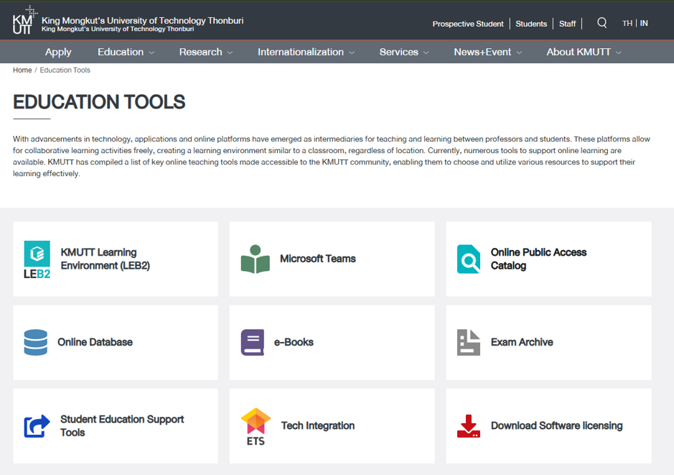Open the Tech Integration title link
The height and width of the screenshot is (475, 674).
[318, 425]
